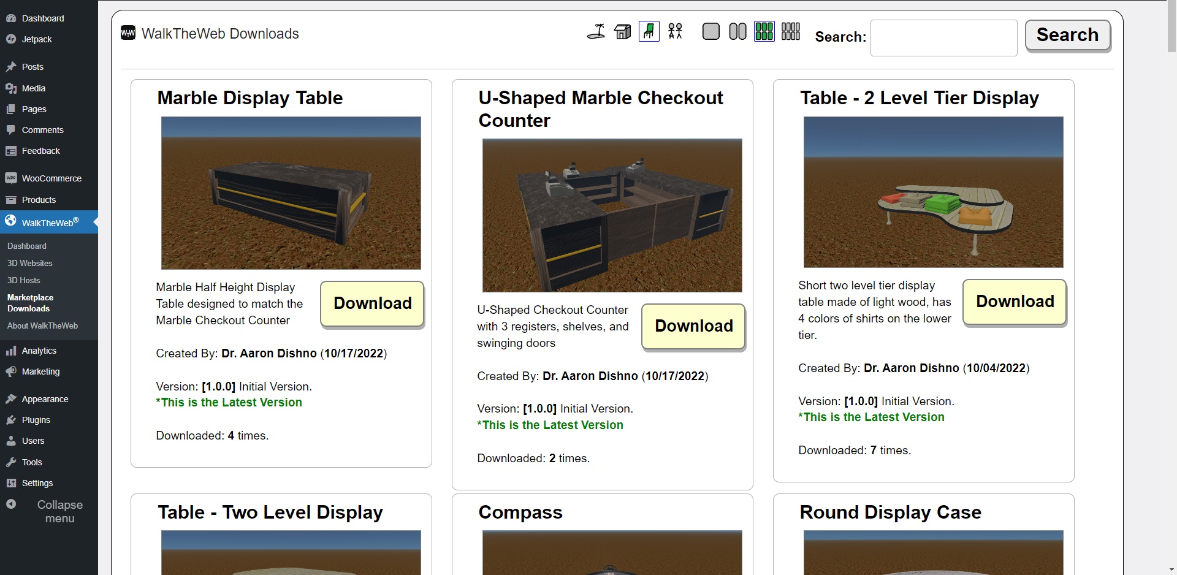Click the "Downloaded: 4 times." text
The image size is (1177, 575).
212,436
